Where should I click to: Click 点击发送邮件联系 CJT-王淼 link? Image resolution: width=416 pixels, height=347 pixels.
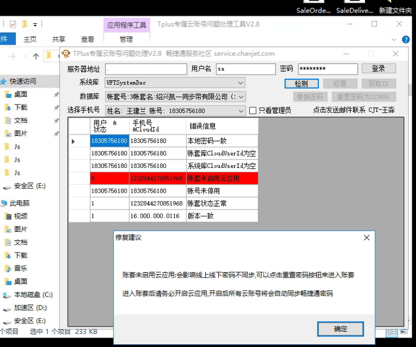tap(354, 110)
